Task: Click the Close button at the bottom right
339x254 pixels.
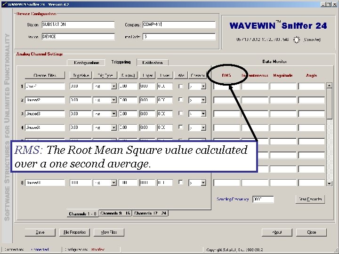Action: pyautogui.click(x=311, y=232)
